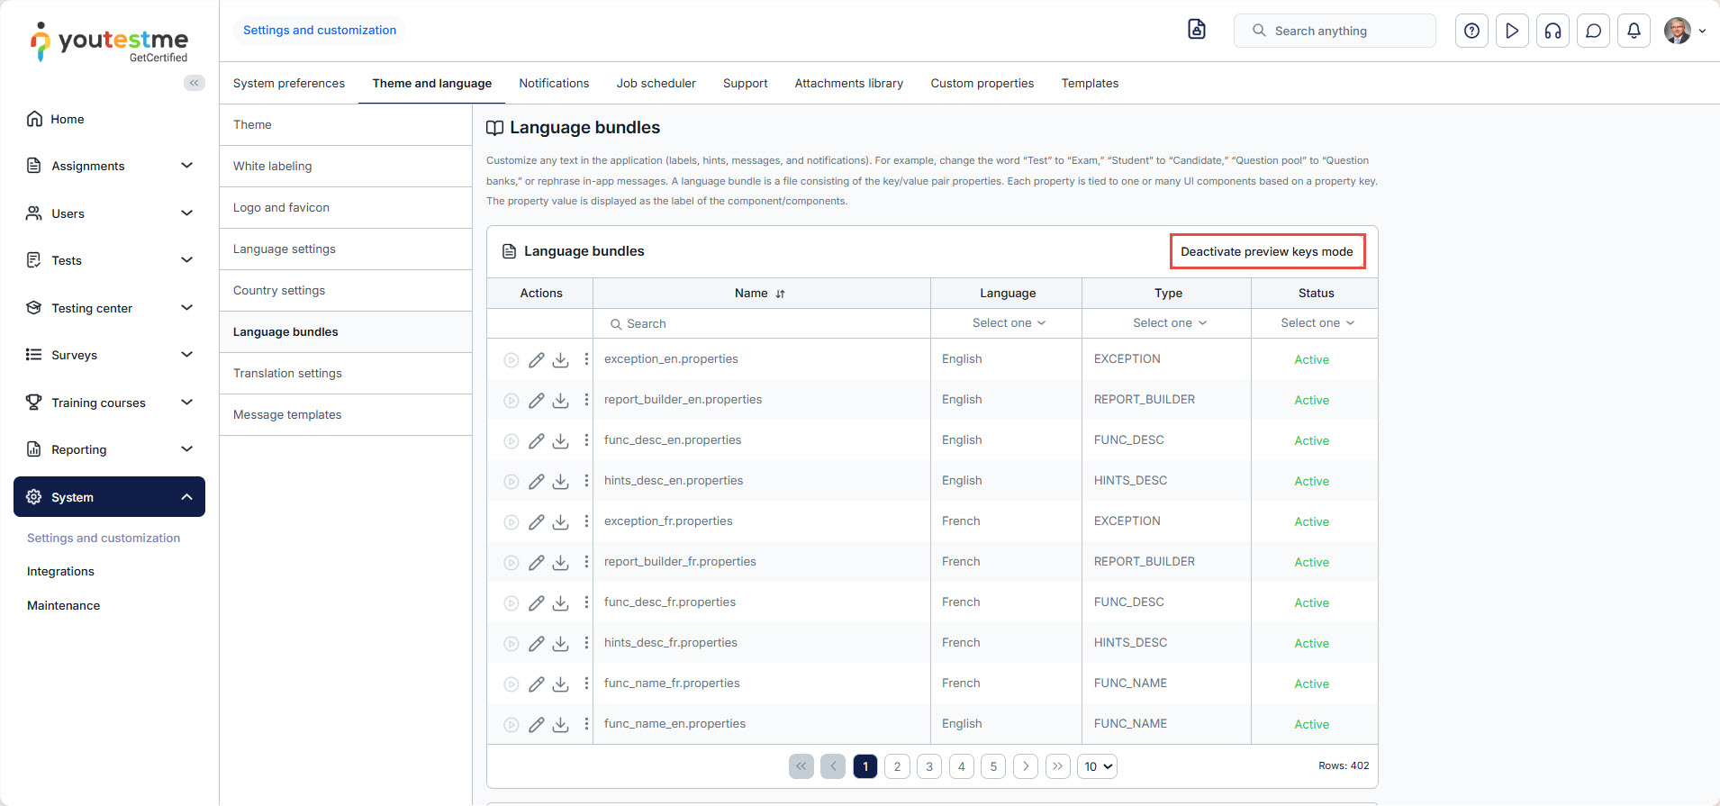Screen dimensions: 1720x806
Task: Open the Integrations link in sidebar
Action: tap(60, 571)
